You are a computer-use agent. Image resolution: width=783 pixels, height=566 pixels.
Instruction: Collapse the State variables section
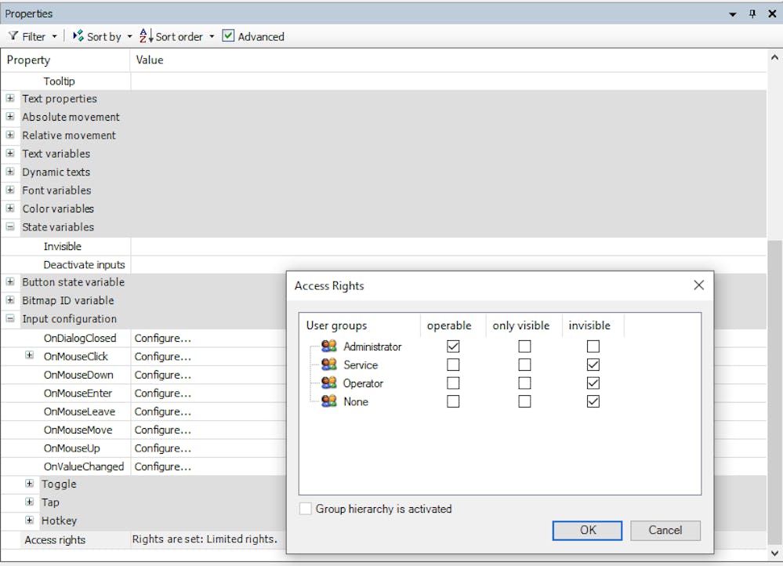coord(10,227)
